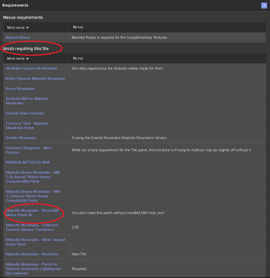Click the Mods requiring this file heading

pyautogui.click(x=26, y=49)
